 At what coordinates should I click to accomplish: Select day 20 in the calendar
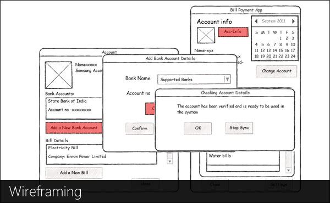click(269, 57)
